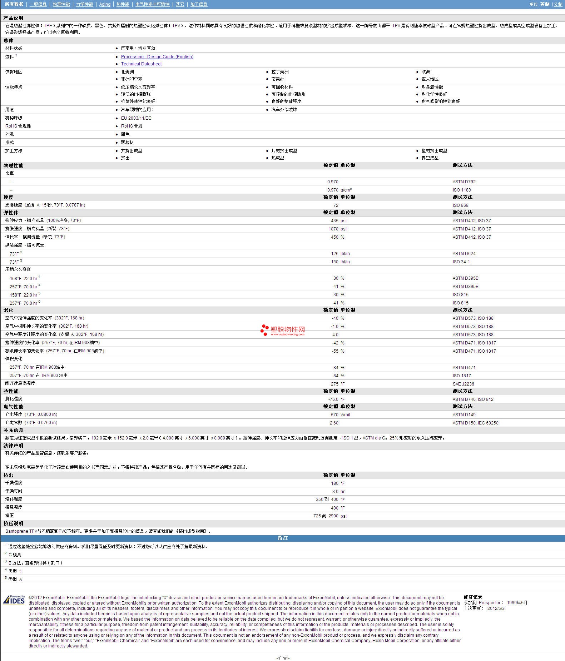Select the 材料状态 row label
565x661 pixels.
14,48
